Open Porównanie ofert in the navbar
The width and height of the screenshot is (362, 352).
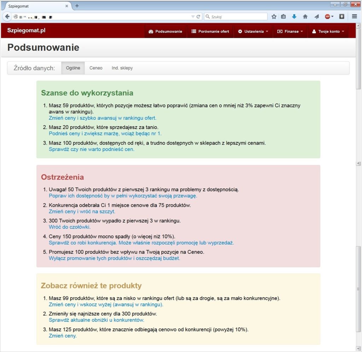point(210,31)
